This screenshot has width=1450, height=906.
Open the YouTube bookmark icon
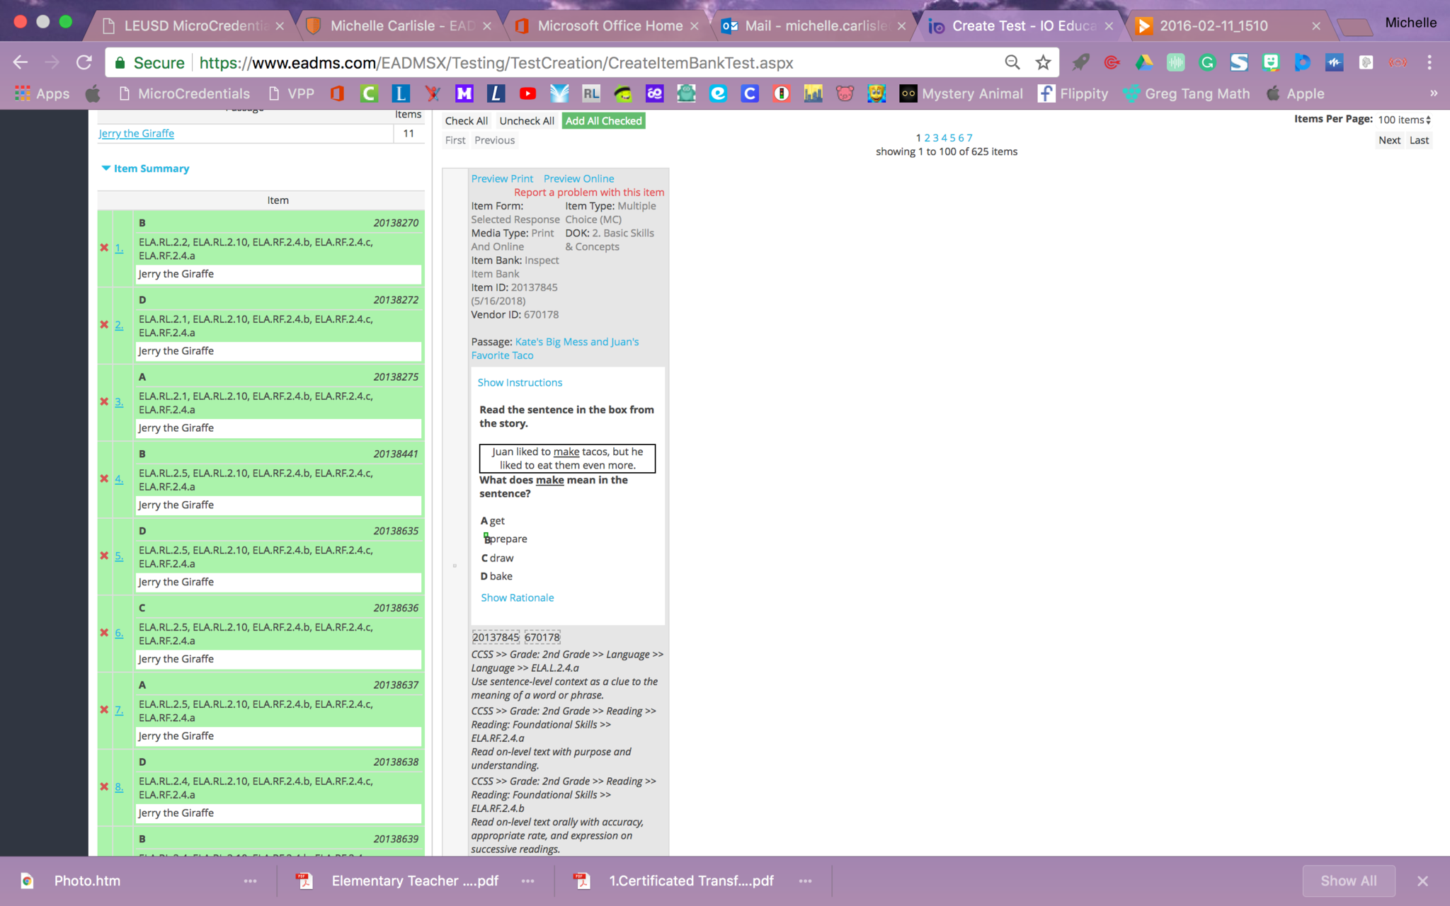pyautogui.click(x=527, y=93)
